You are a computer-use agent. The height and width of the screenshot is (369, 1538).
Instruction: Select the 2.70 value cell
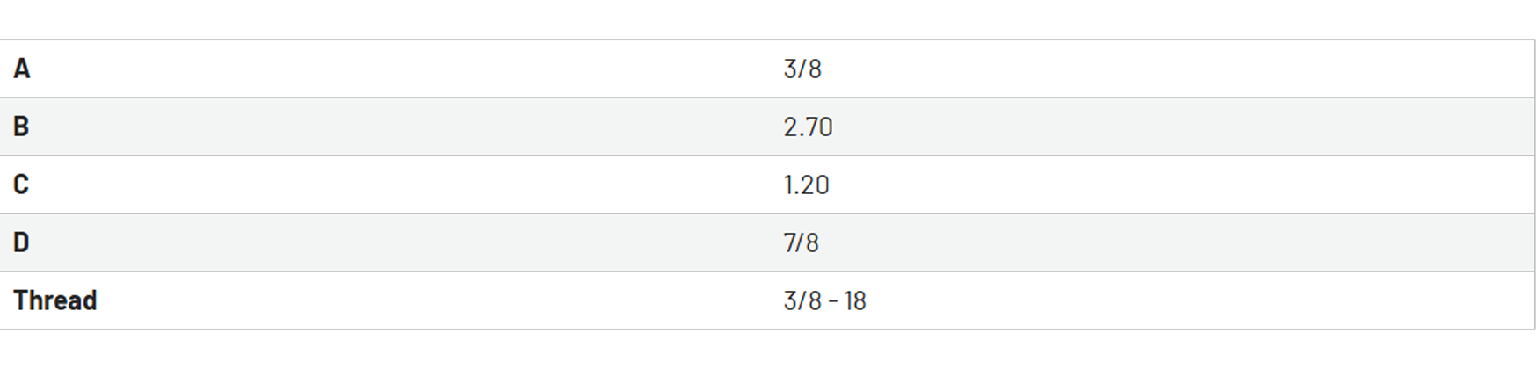pyautogui.click(x=808, y=127)
